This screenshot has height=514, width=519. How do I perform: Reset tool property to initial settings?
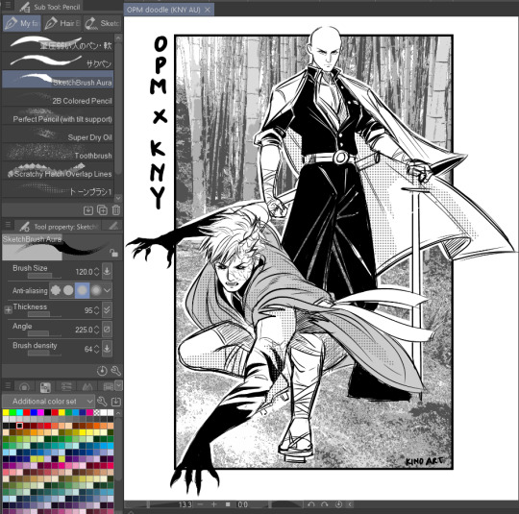[x=102, y=371]
